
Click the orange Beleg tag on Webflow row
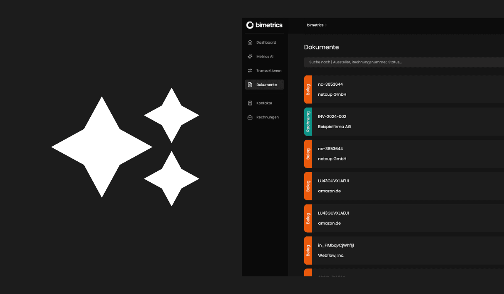click(x=308, y=250)
